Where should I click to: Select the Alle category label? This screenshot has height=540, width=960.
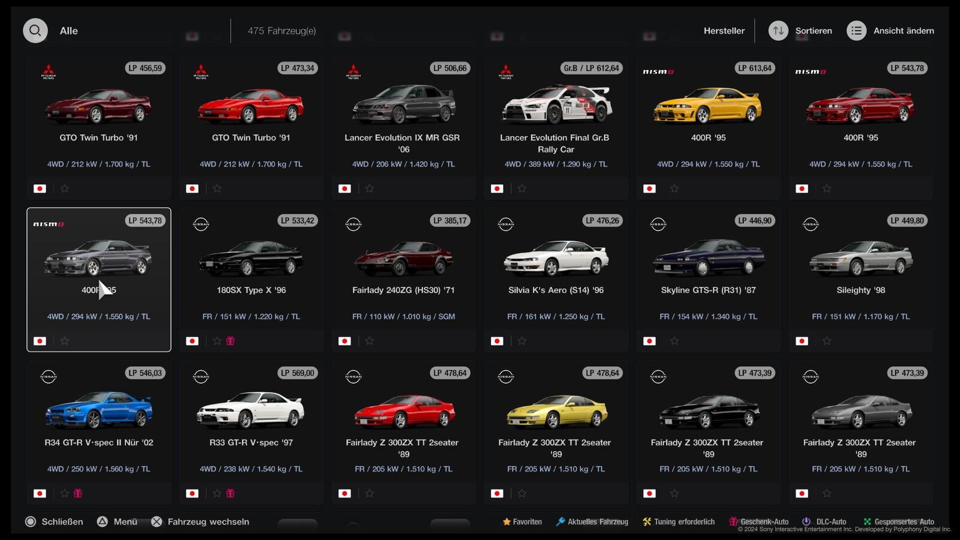69,31
